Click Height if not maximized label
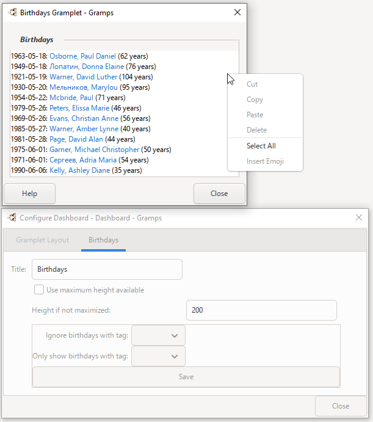 click(x=71, y=310)
